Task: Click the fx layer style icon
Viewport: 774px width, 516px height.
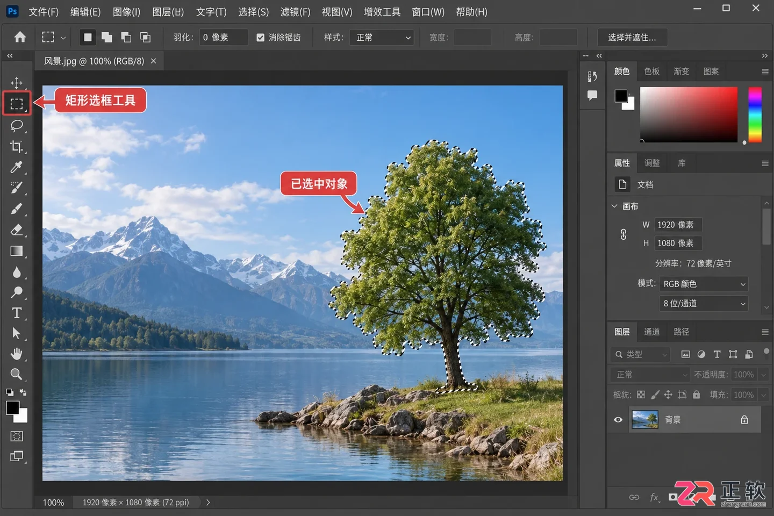Action: [x=654, y=497]
